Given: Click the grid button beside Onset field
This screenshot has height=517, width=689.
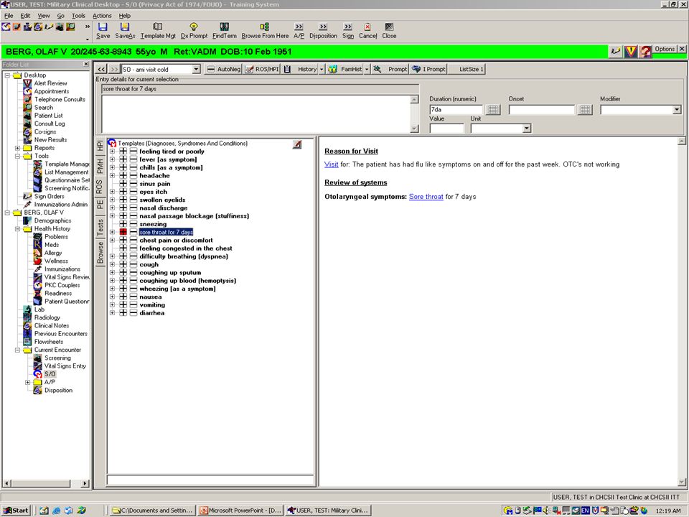Looking at the screenshot, I should pos(585,109).
